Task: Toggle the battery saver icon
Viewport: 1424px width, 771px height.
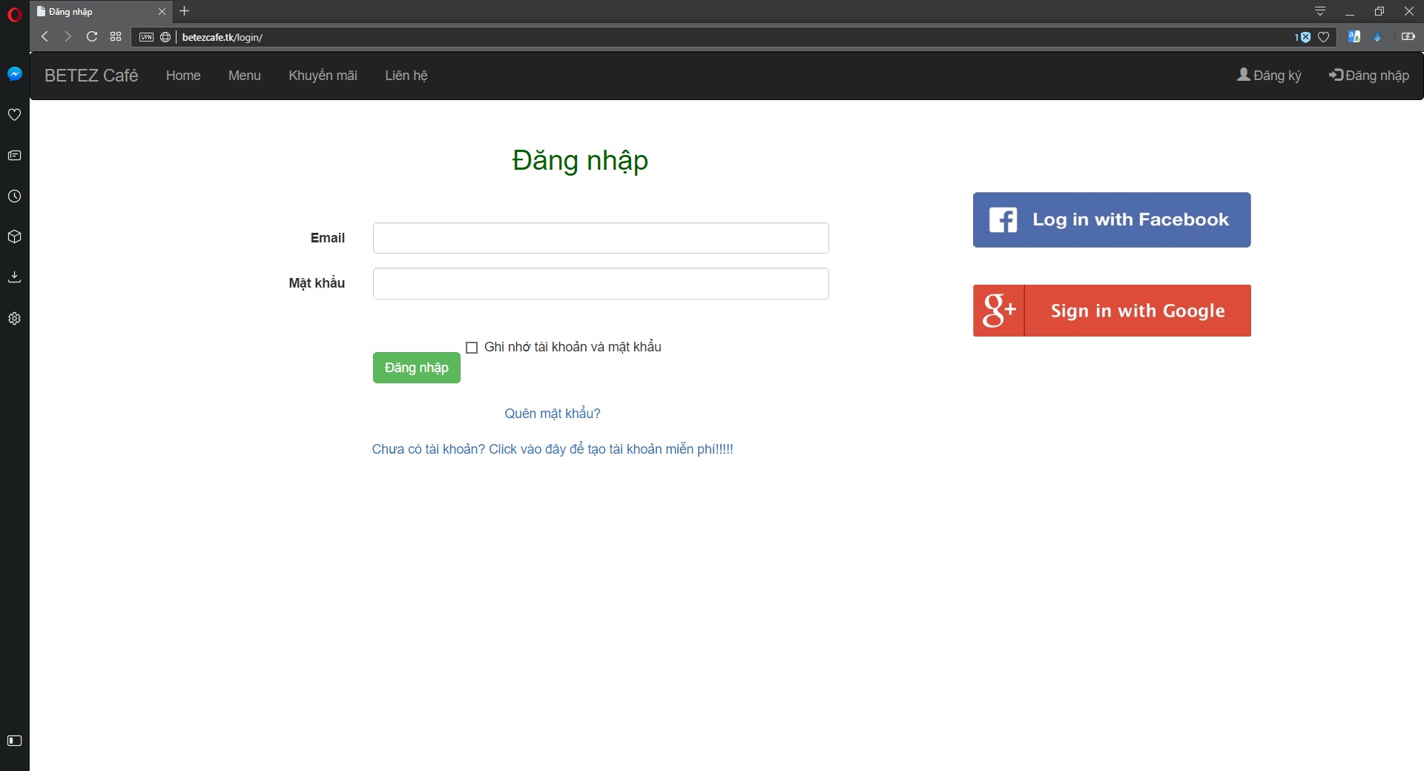Action: click(x=1408, y=37)
